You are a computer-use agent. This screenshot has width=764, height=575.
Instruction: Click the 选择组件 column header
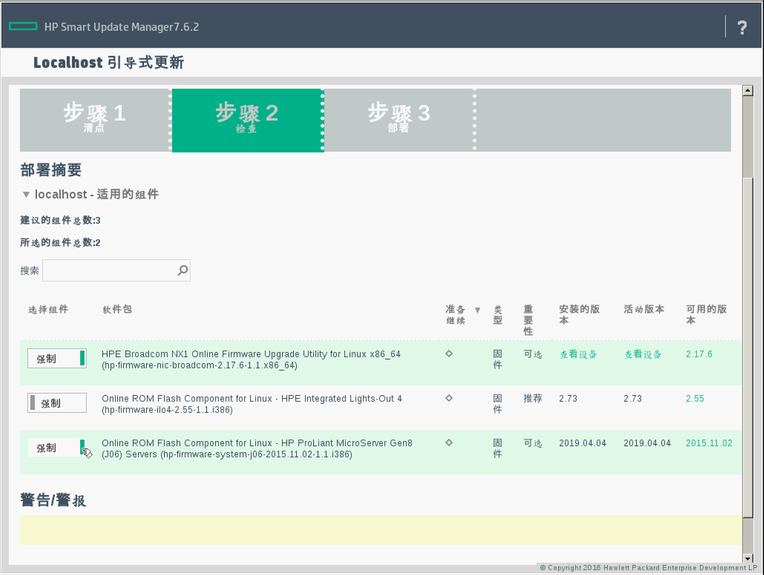point(48,309)
